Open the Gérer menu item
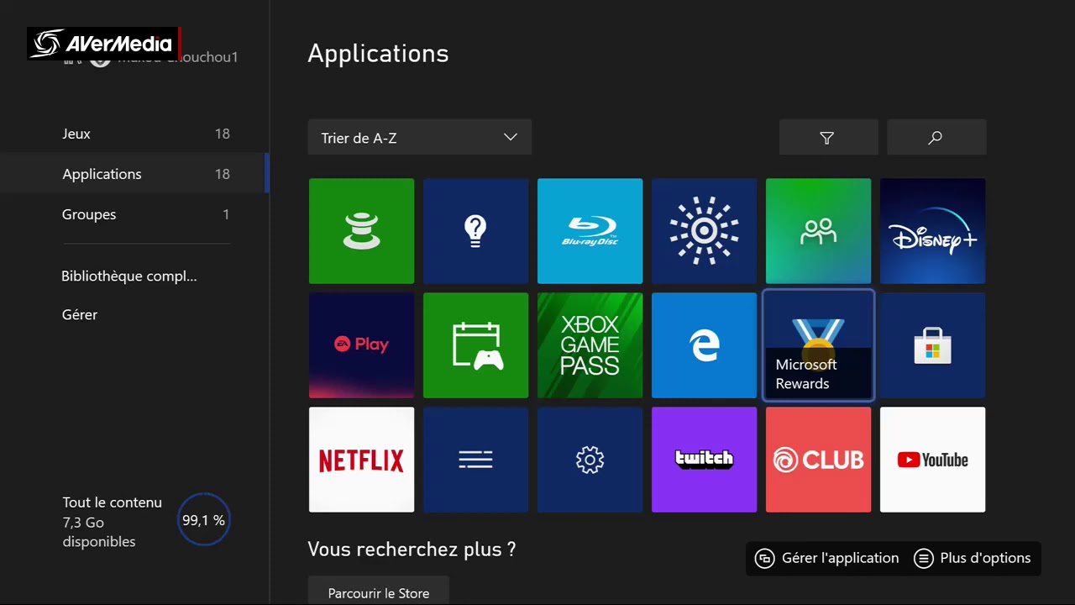1075x605 pixels. pos(80,314)
